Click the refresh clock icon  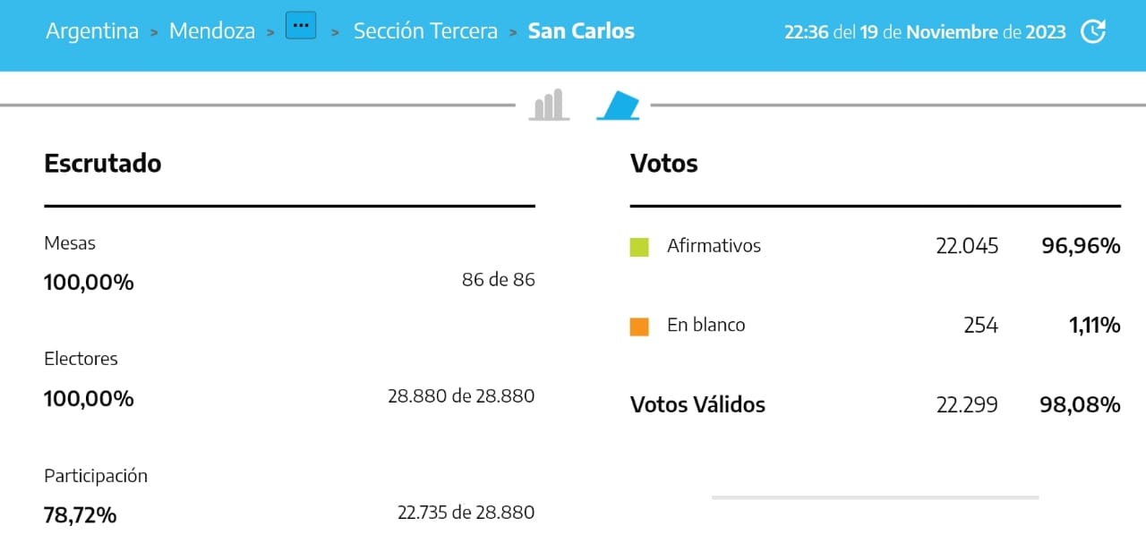click(x=1093, y=31)
